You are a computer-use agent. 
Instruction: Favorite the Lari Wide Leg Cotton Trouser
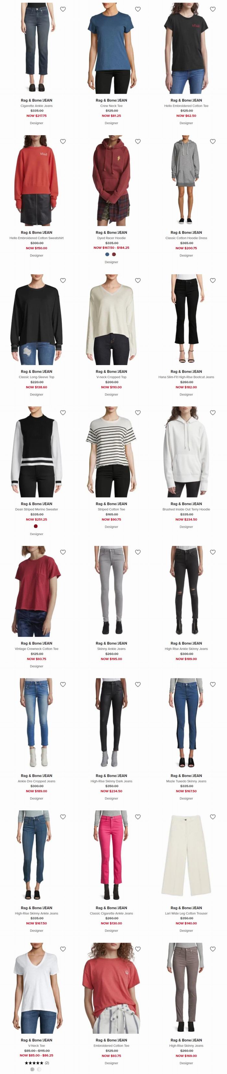coord(213,817)
